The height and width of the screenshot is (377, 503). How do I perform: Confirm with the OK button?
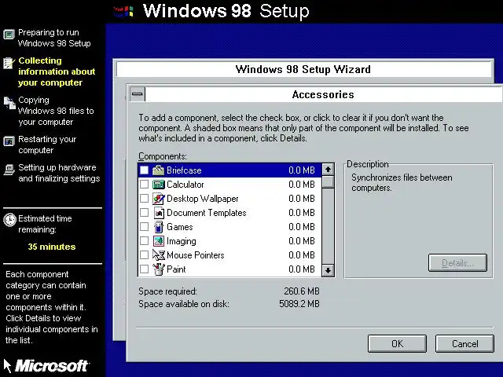click(x=397, y=344)
